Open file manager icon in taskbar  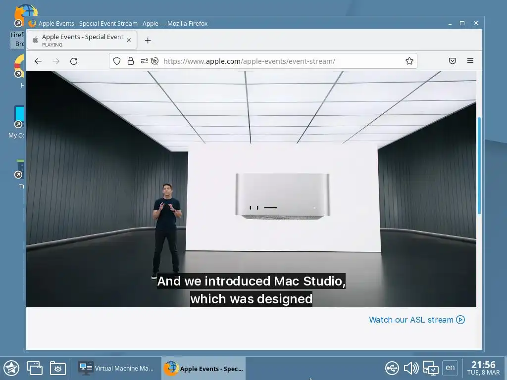[x=58, y=368]
